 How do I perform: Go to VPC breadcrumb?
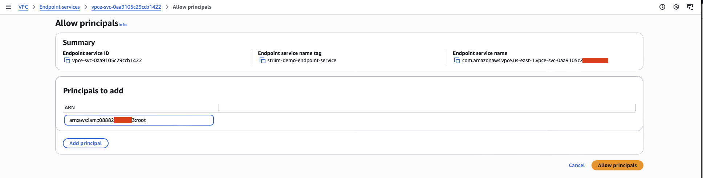pyautogui.click(x=23, y=7)
